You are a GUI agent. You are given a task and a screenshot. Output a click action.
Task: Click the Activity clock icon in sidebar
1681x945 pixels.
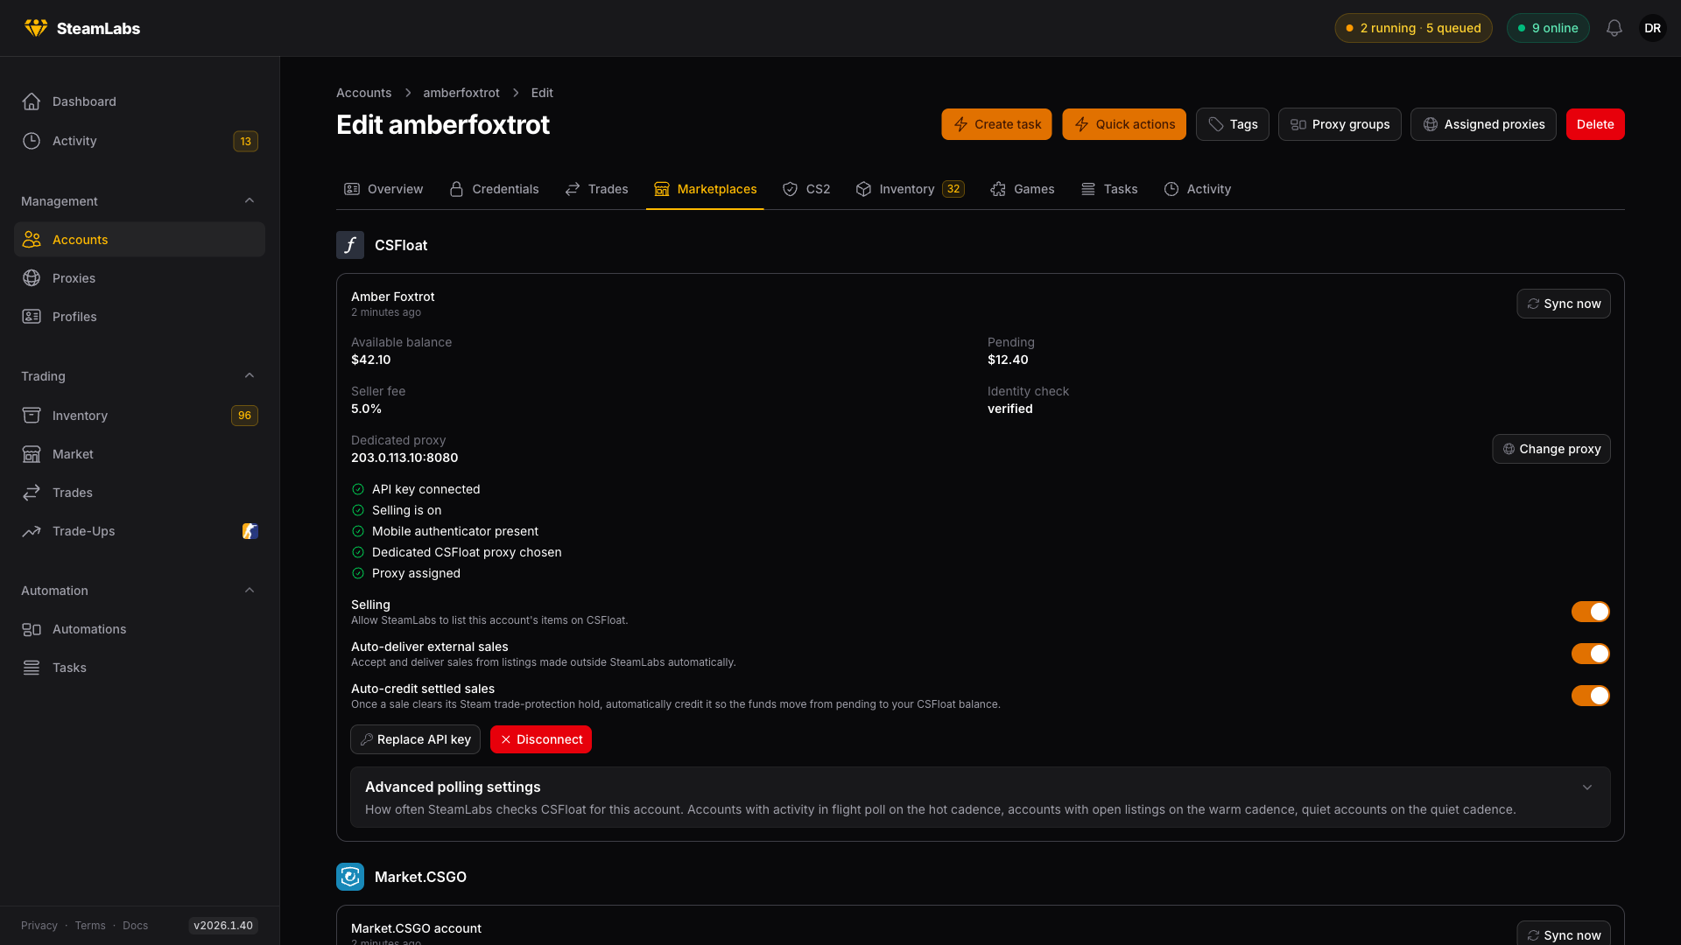[x=32, y=141]
